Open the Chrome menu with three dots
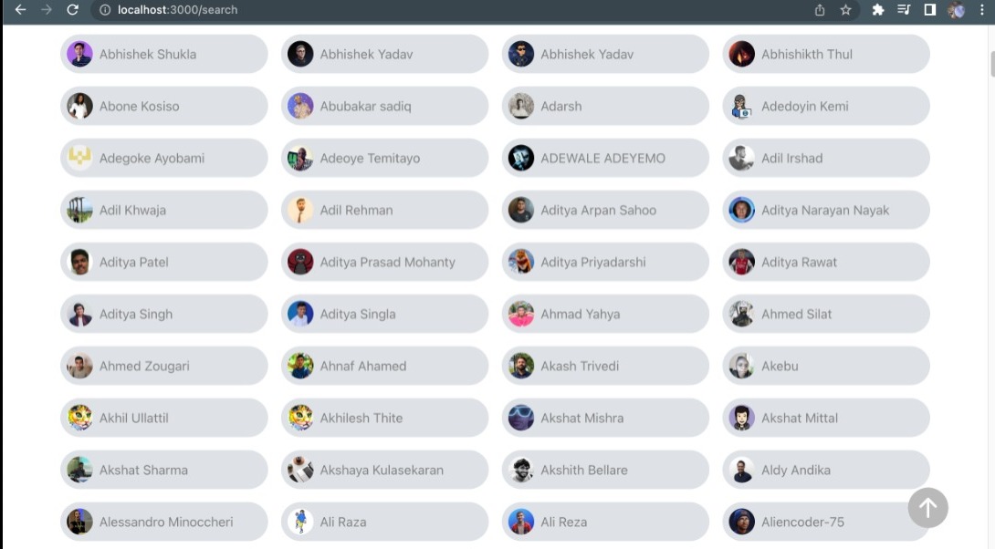 [x=980, y=11]
